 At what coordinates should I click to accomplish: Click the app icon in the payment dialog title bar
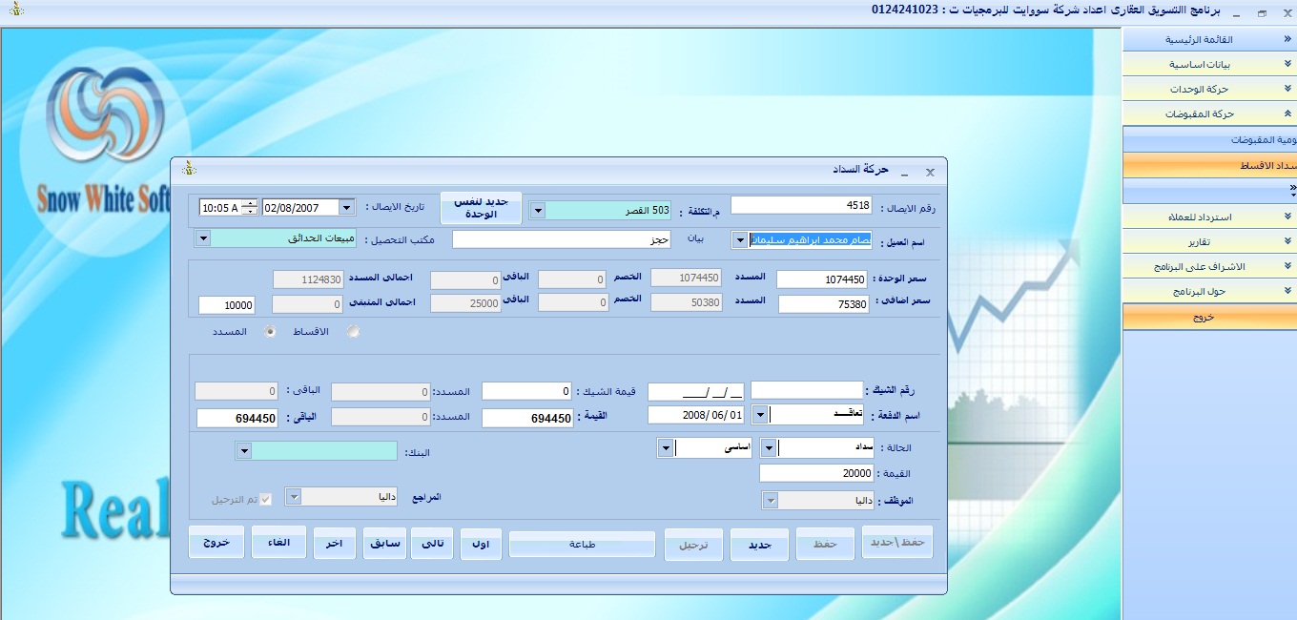pos(189,169)
